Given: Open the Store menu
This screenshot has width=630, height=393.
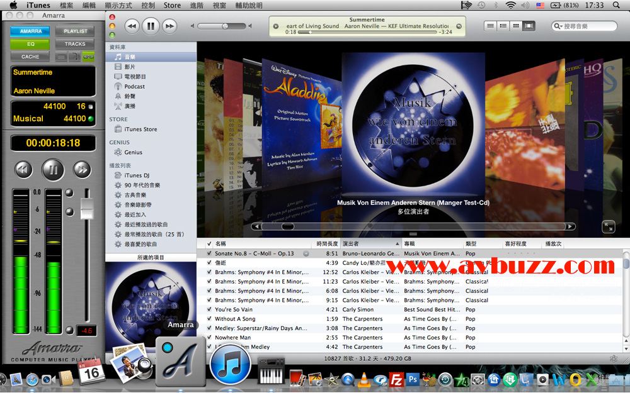Looking at the screenshot, I should (x=172, y=5).
